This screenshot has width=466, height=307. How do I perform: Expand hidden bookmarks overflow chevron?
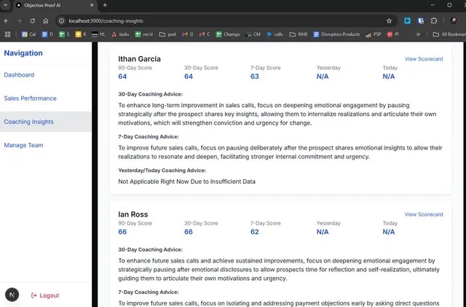pyautogui.click(x=418, y=34)
